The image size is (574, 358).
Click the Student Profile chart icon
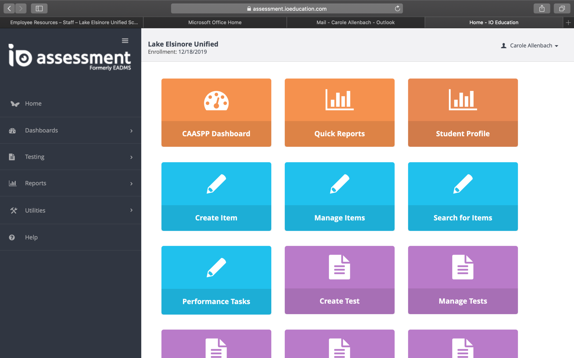463,100
